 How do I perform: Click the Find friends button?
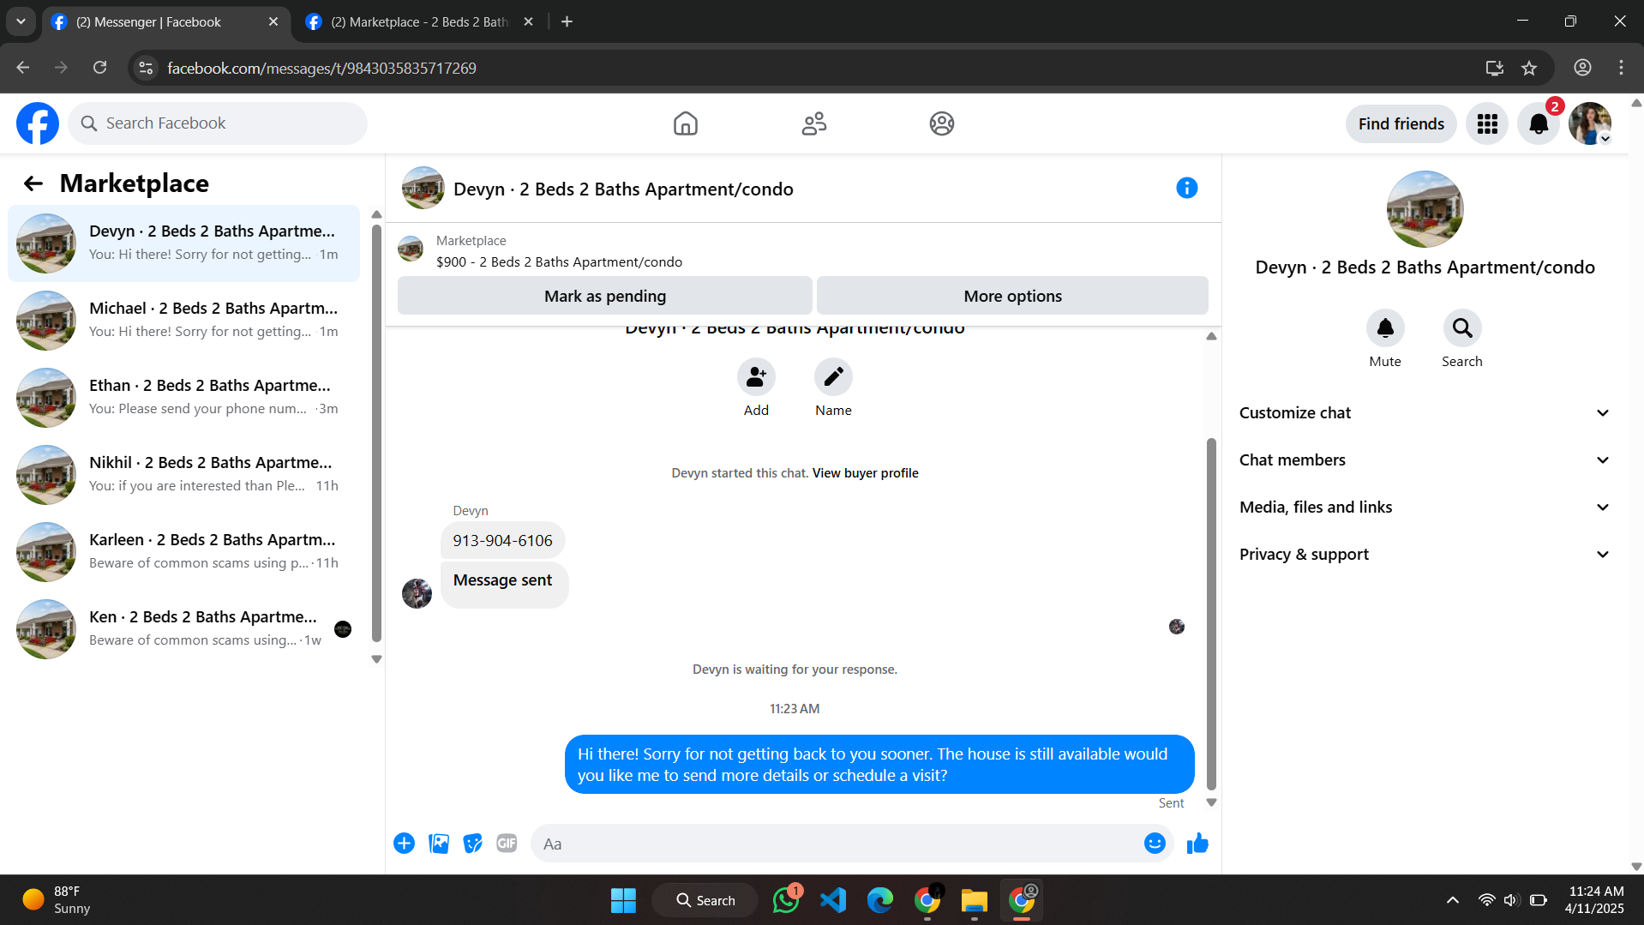pos(1401,123)
